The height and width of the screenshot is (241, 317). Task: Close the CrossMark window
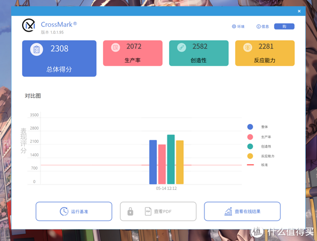(x=299, y=11)
